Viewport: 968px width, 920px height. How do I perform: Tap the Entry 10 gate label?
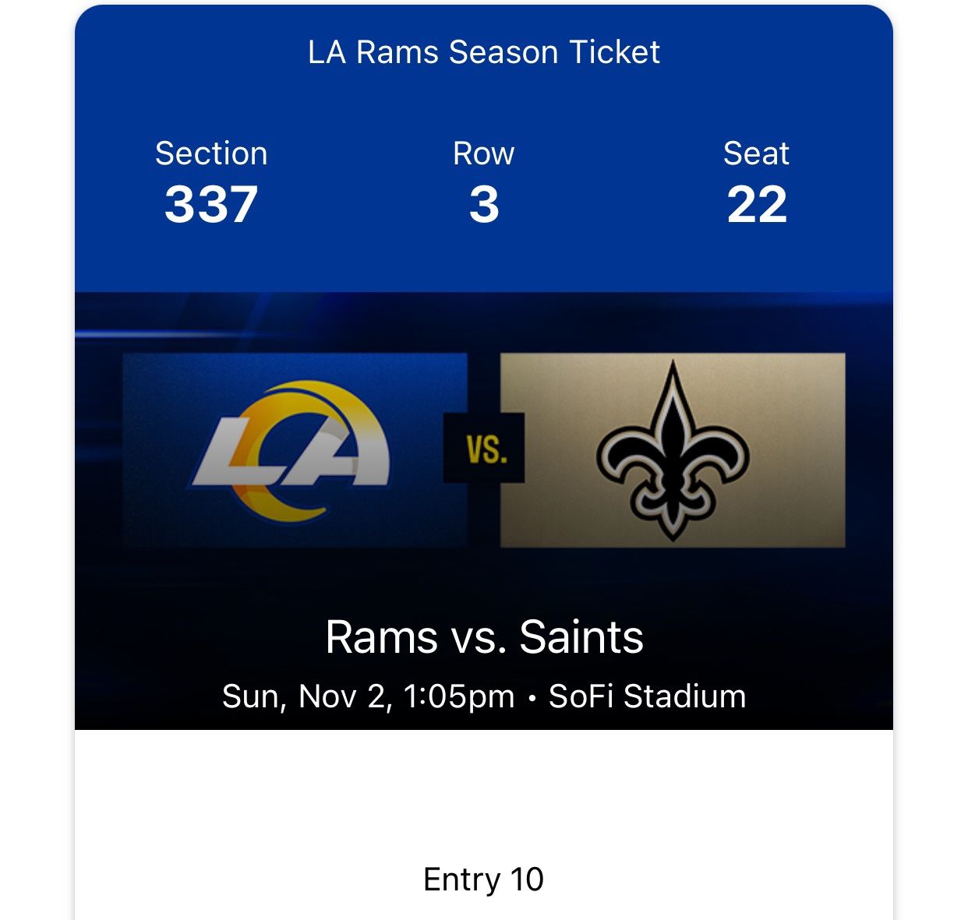[483, 881]
